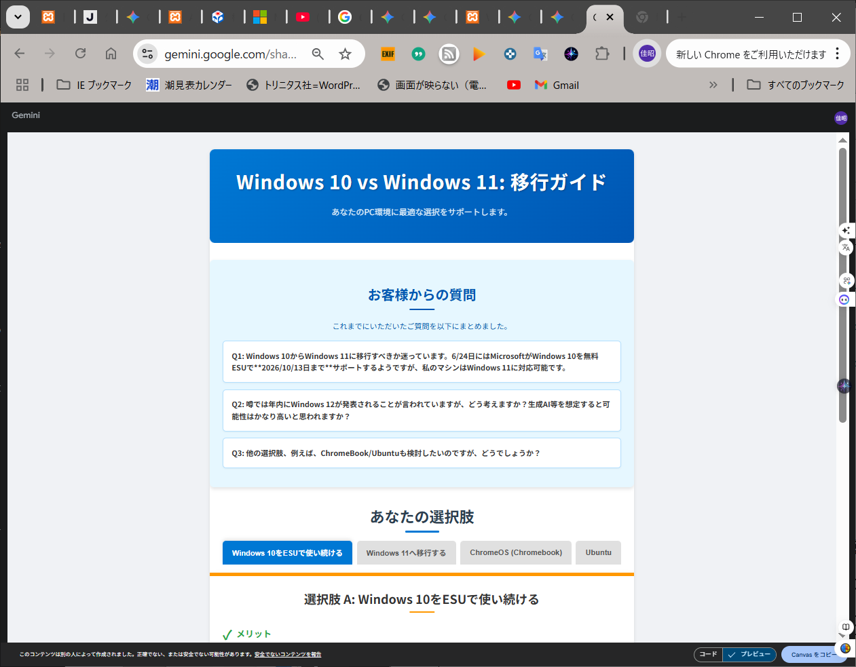Click the dark round sparkle icon on scrollbar

pyautogui.click(x=844, y=386)
